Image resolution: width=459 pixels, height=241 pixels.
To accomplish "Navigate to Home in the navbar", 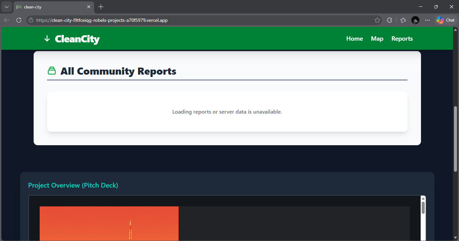I will (x=354, y=39).
